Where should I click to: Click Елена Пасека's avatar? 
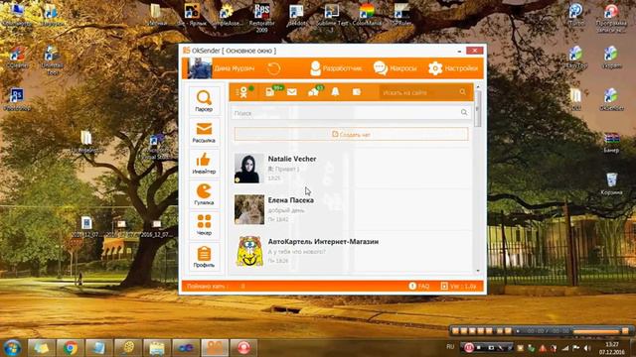pos(249,209)
